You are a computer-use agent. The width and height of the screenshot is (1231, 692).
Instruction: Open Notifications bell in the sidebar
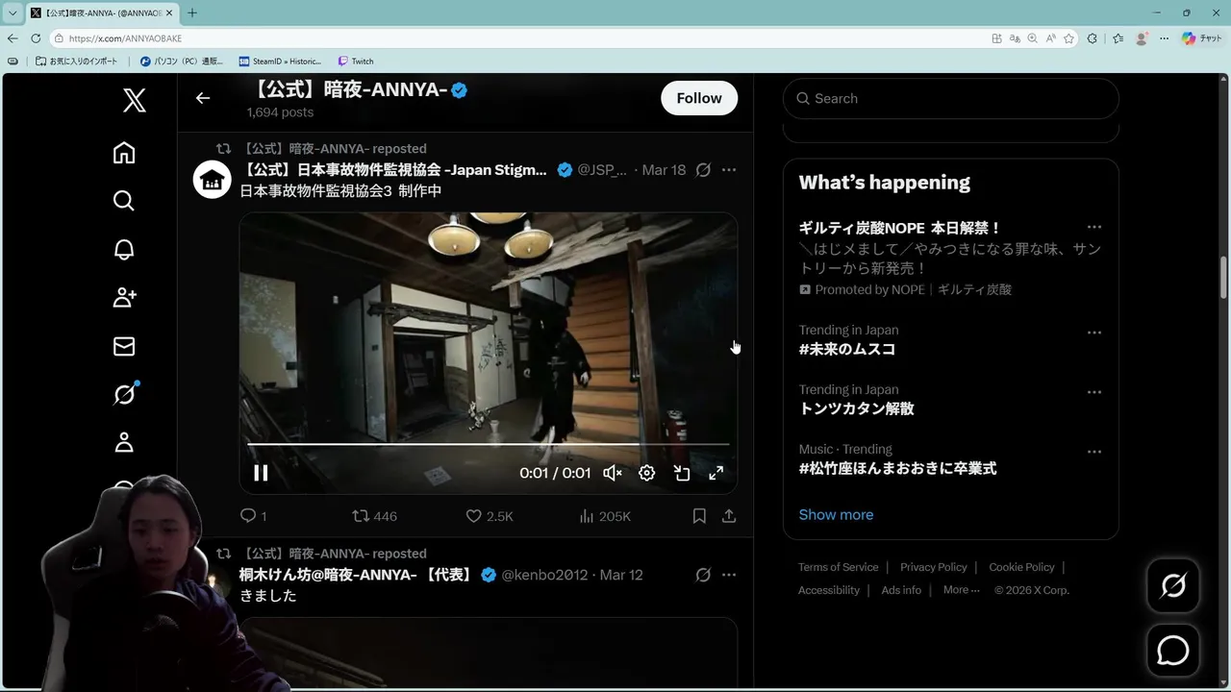124,250
